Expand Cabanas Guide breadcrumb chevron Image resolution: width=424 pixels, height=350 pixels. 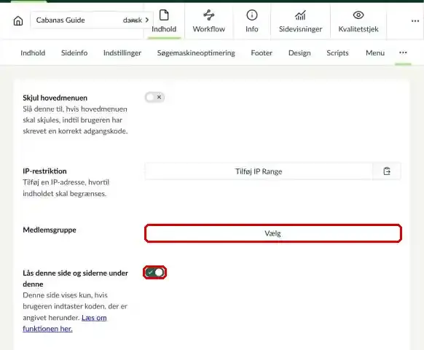147,20
